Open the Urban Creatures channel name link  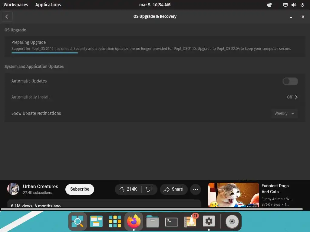point(41,187)
